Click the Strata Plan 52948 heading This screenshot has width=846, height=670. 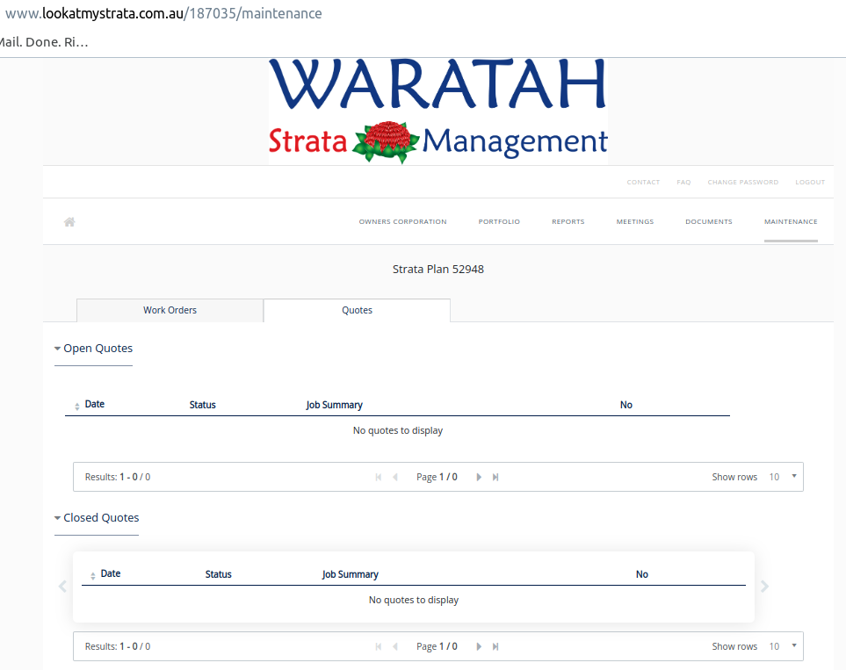[438, 270]
